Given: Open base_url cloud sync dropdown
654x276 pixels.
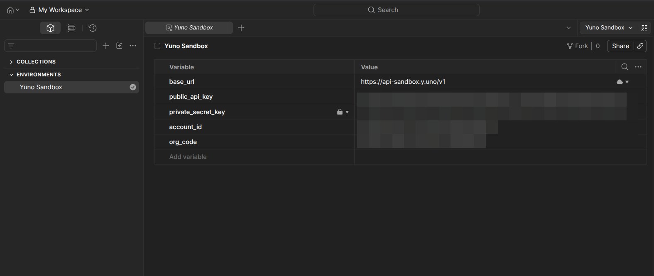Looking at the screenshot, I should (623, 82).
